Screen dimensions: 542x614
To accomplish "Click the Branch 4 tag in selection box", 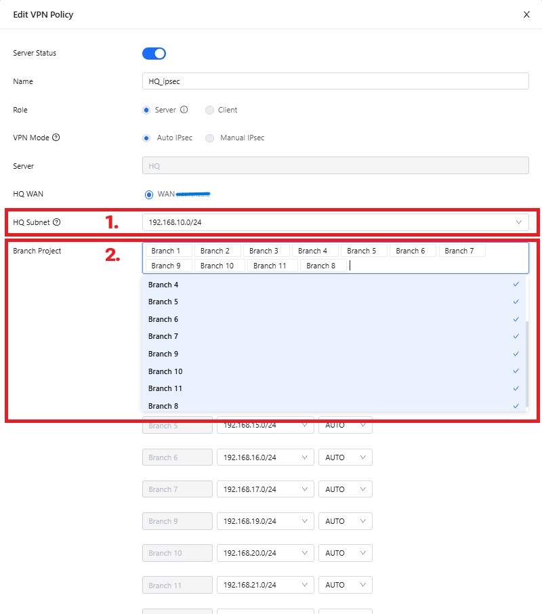I will [315, 251].
